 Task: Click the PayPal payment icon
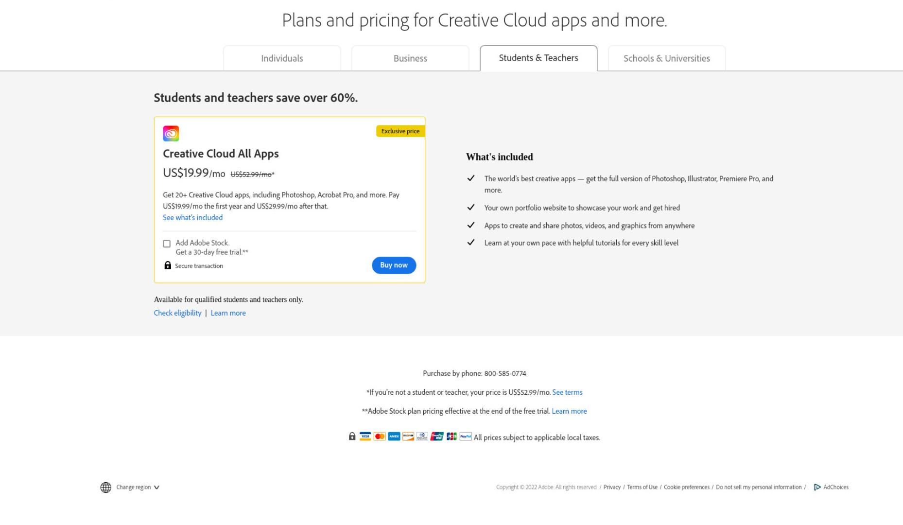(466, 437)
